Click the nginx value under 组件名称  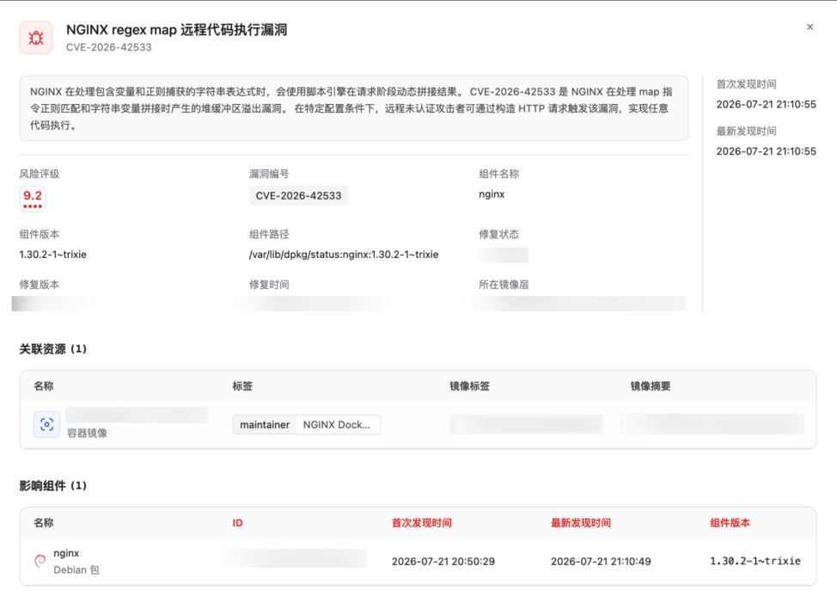[492, 194]
